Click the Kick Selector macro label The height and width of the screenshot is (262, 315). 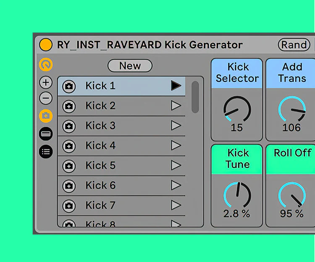(x=237, y=73)
